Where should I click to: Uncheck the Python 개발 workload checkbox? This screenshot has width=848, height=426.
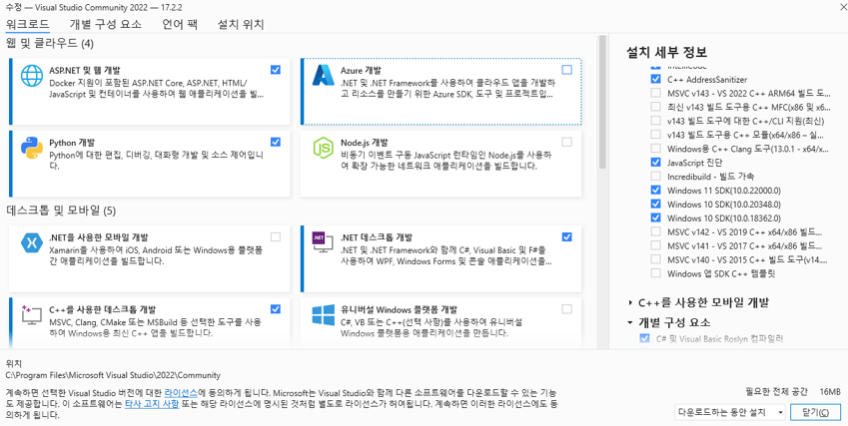coord(276,142)
